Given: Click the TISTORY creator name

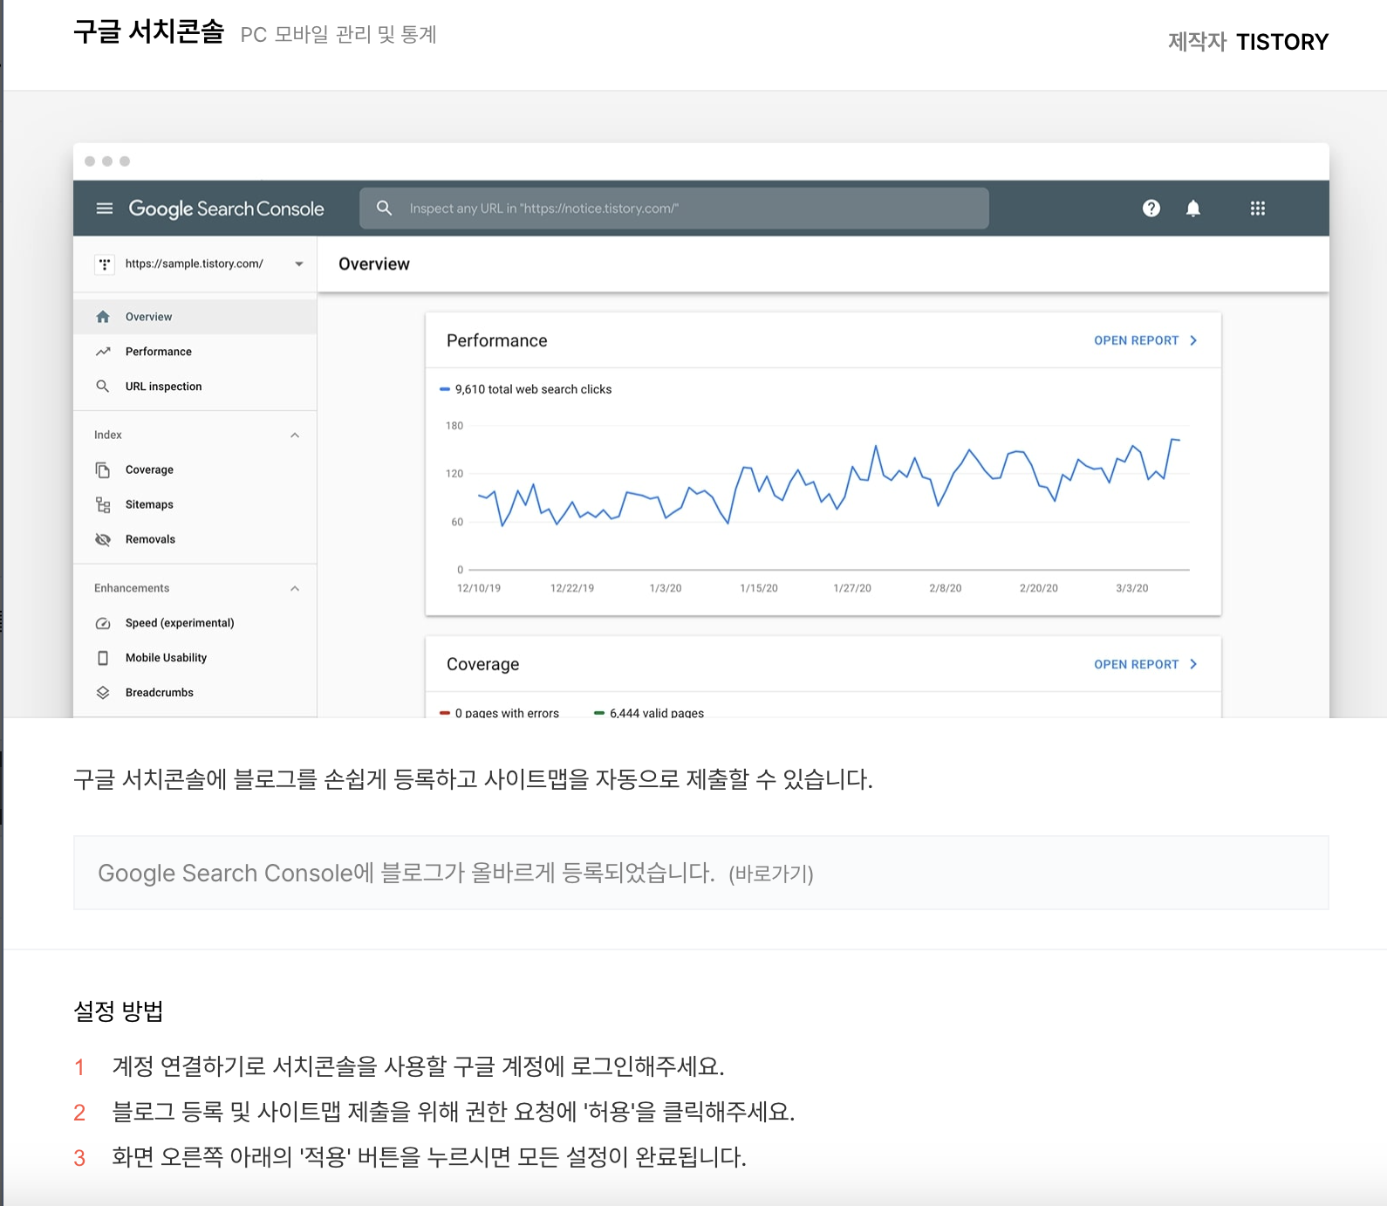Looking at the screenshot, I should click(1282, 42).
